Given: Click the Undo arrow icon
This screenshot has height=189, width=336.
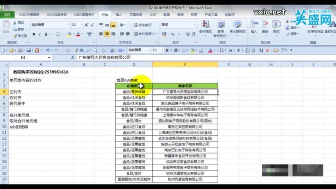Looking at the screenshot, I should [47, 50].
